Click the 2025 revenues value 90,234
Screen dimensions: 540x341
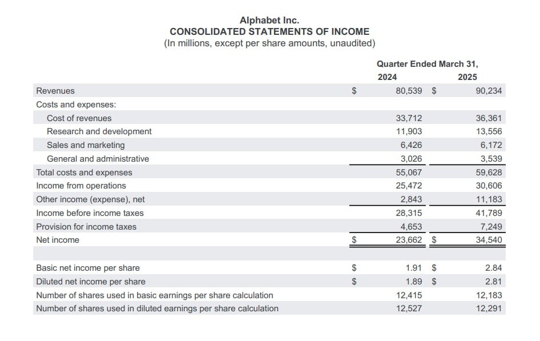[489, 91]
